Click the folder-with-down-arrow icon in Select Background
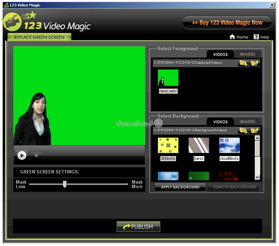The image size is (279, 246). click(x=243, y=130)
